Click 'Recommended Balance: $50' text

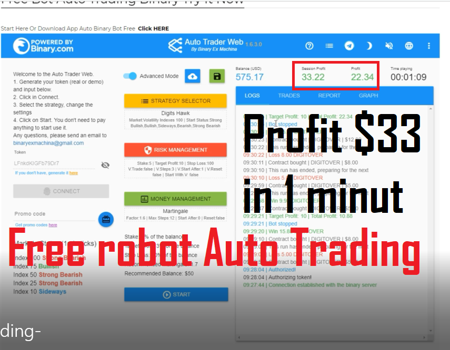click(159, 273)
